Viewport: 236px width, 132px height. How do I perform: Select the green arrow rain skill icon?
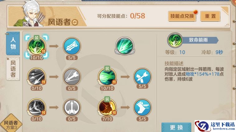point(36,46)
